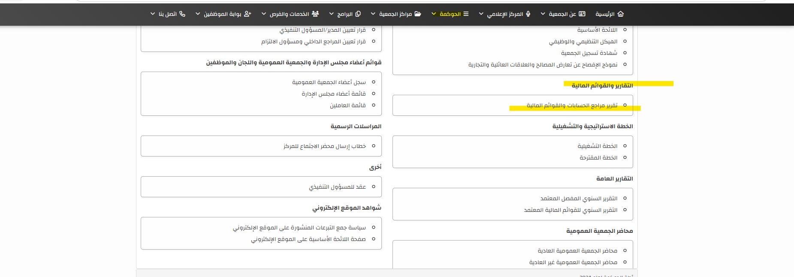Open the اتصل بنا menu label
The image size is (794, 277).
168,14
